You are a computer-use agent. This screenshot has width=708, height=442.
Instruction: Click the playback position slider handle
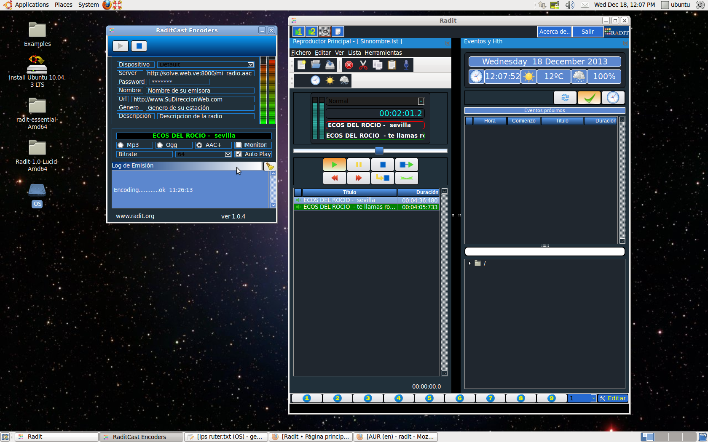(x=379, y=151)
